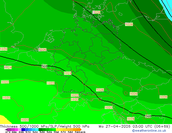The width and height of the screenshot is (172, 133).
Task: Click the 1020 label beneath the 1022 label
Action: coord(75,100)
